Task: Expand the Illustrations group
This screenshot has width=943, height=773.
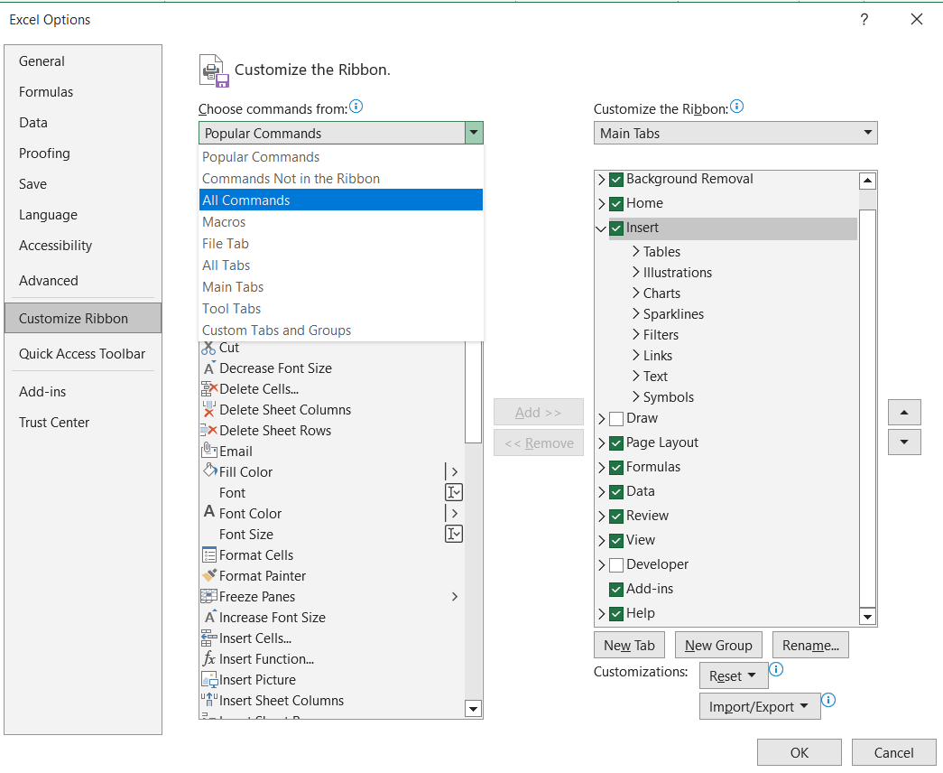Action: 635,272
